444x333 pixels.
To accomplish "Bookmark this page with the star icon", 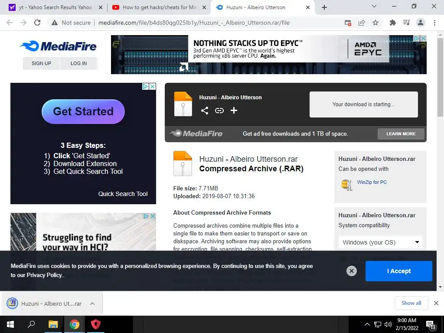I will (375, 23).
